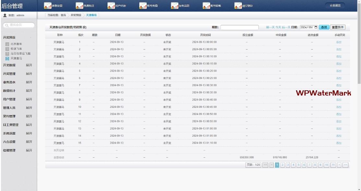Image resolution: width=361 pixels, height=191 pixels.
Task: Click the 清空缓存 chart icon
Action: [238, 5]
